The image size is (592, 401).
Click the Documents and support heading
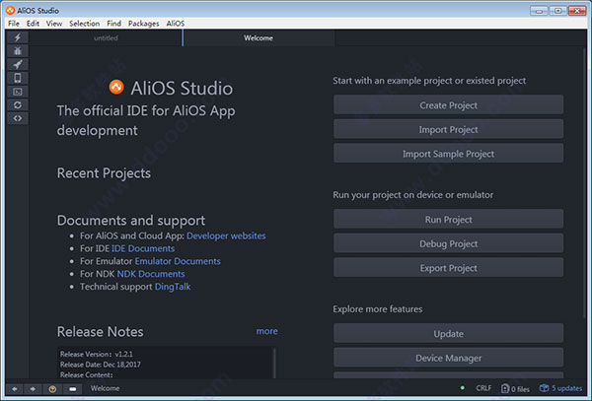tap(131, 221)
